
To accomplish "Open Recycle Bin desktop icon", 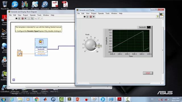I will [5, 5].
